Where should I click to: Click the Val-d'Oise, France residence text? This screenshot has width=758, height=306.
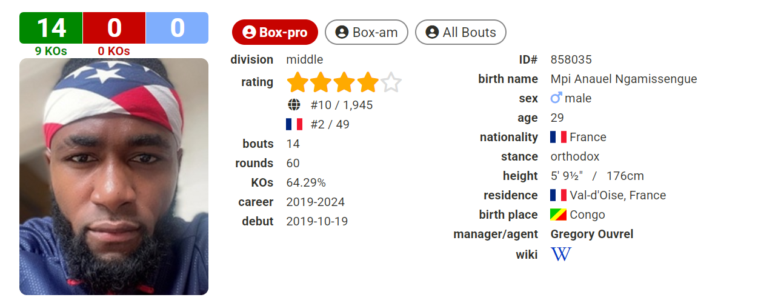[x=617, y=195]
